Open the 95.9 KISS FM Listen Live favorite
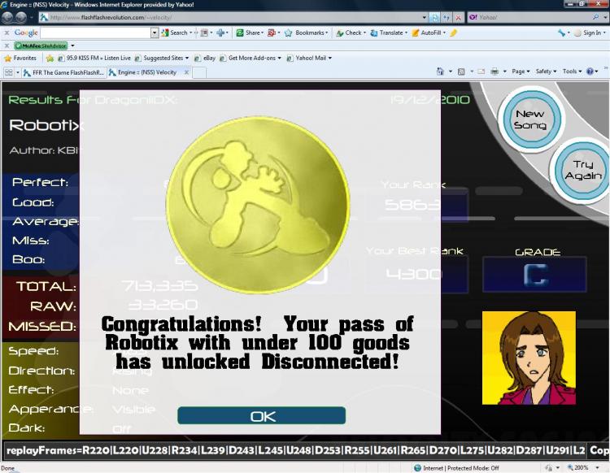This screenshot has width=610, height=473. pyautogui.click(x=94, y=59)
